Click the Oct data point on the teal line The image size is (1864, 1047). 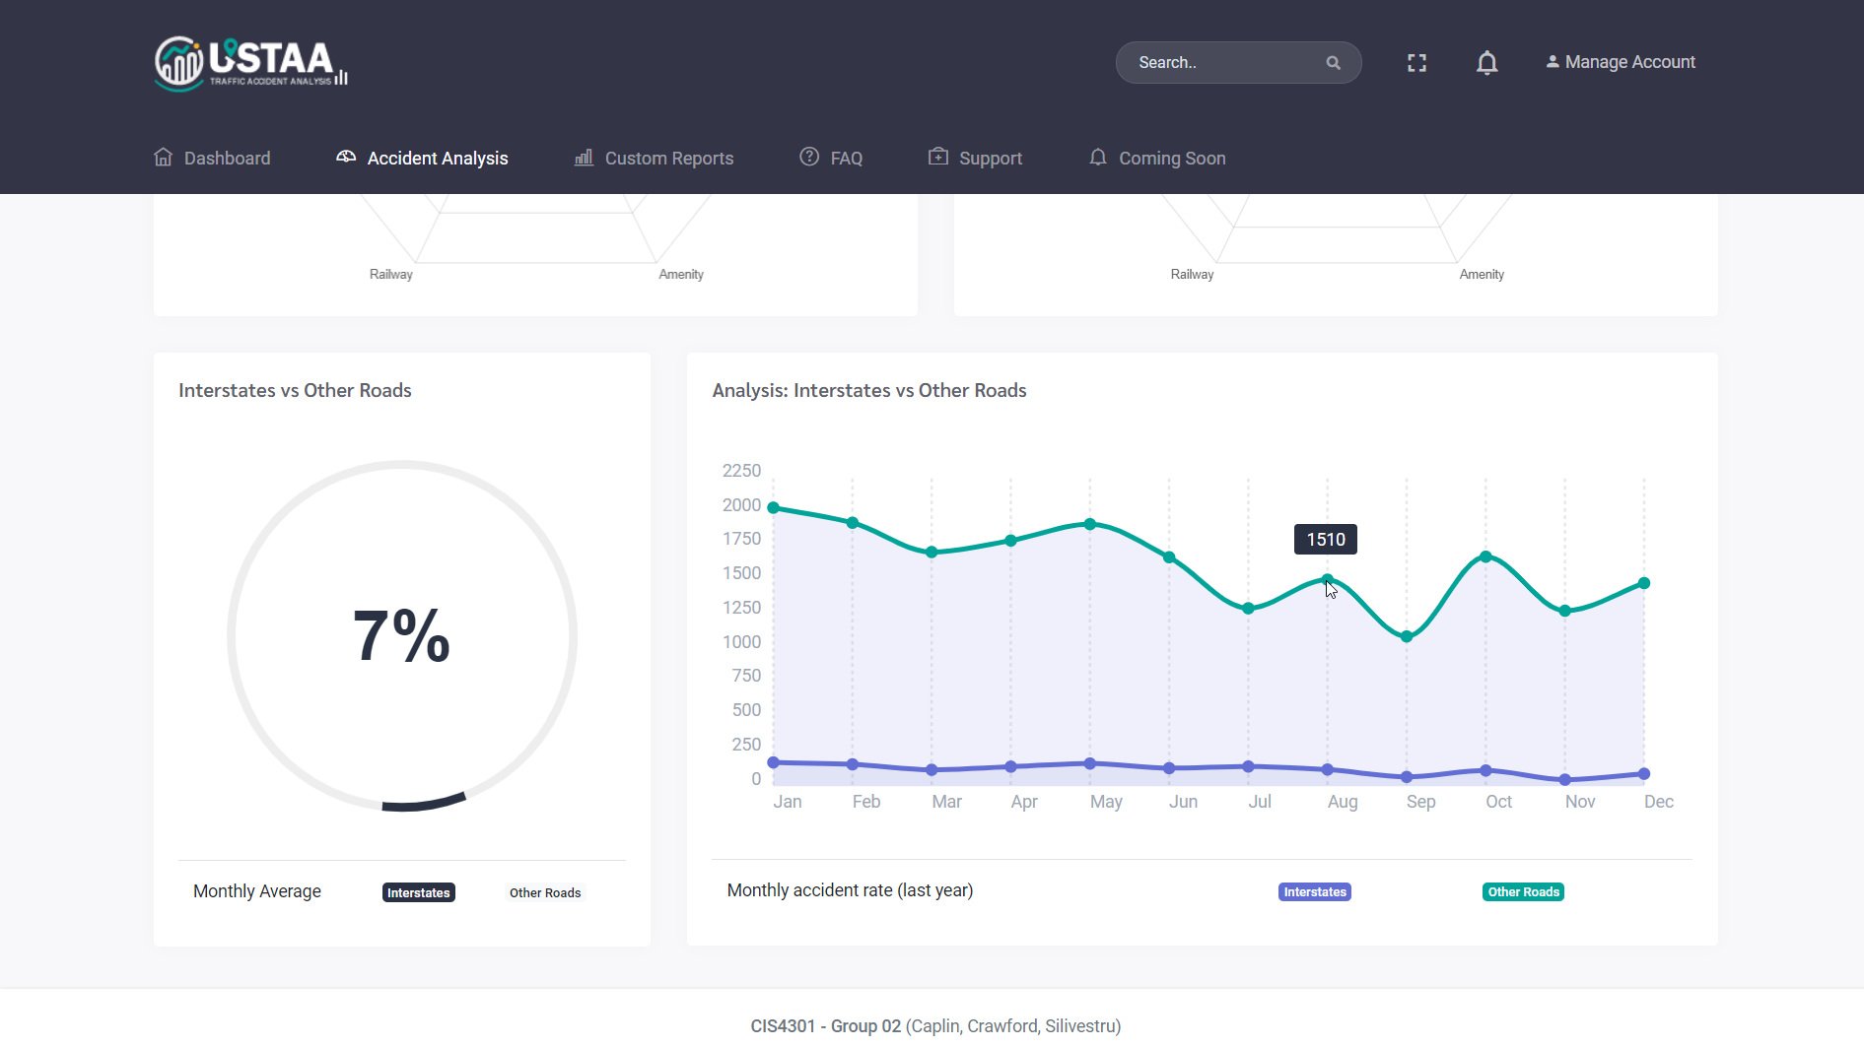click(1485, 557)
